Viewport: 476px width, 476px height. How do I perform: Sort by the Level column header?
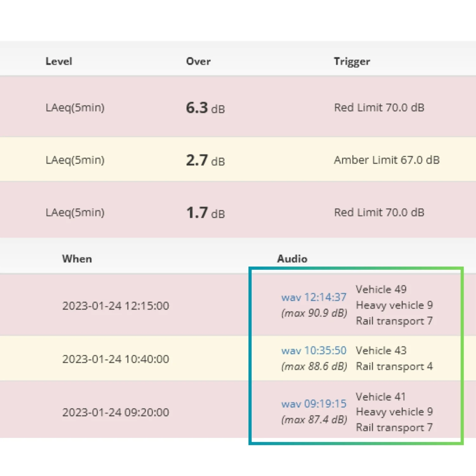(59, 61)
